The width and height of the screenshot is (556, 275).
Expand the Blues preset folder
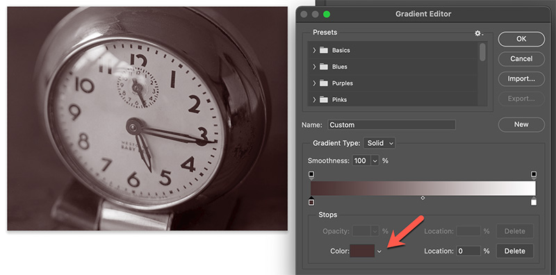[x=314, y=67]
